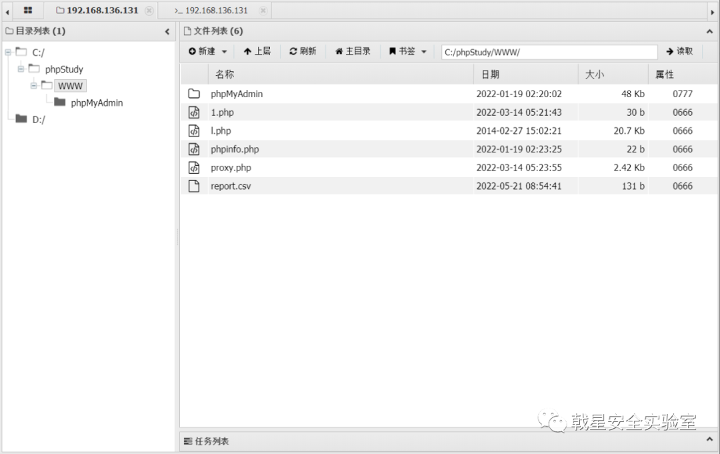Select the grid dashboard icon on tab bar
This screenshot has width=720, height=454.
(x=27, y=11)
